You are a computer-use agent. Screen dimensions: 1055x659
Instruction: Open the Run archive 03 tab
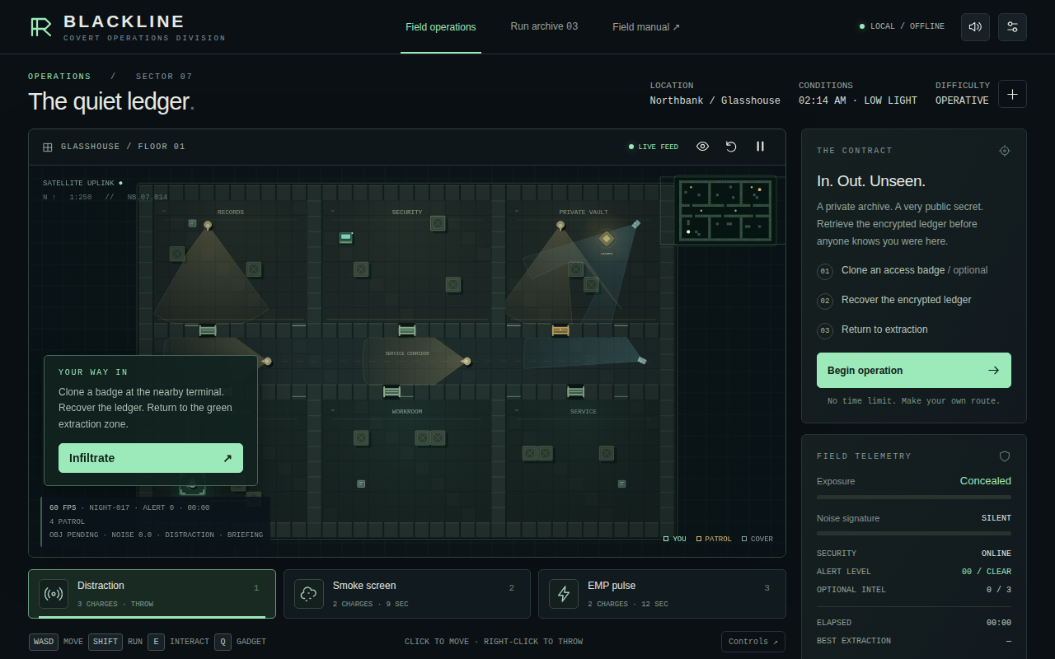[x=544, y=26]
